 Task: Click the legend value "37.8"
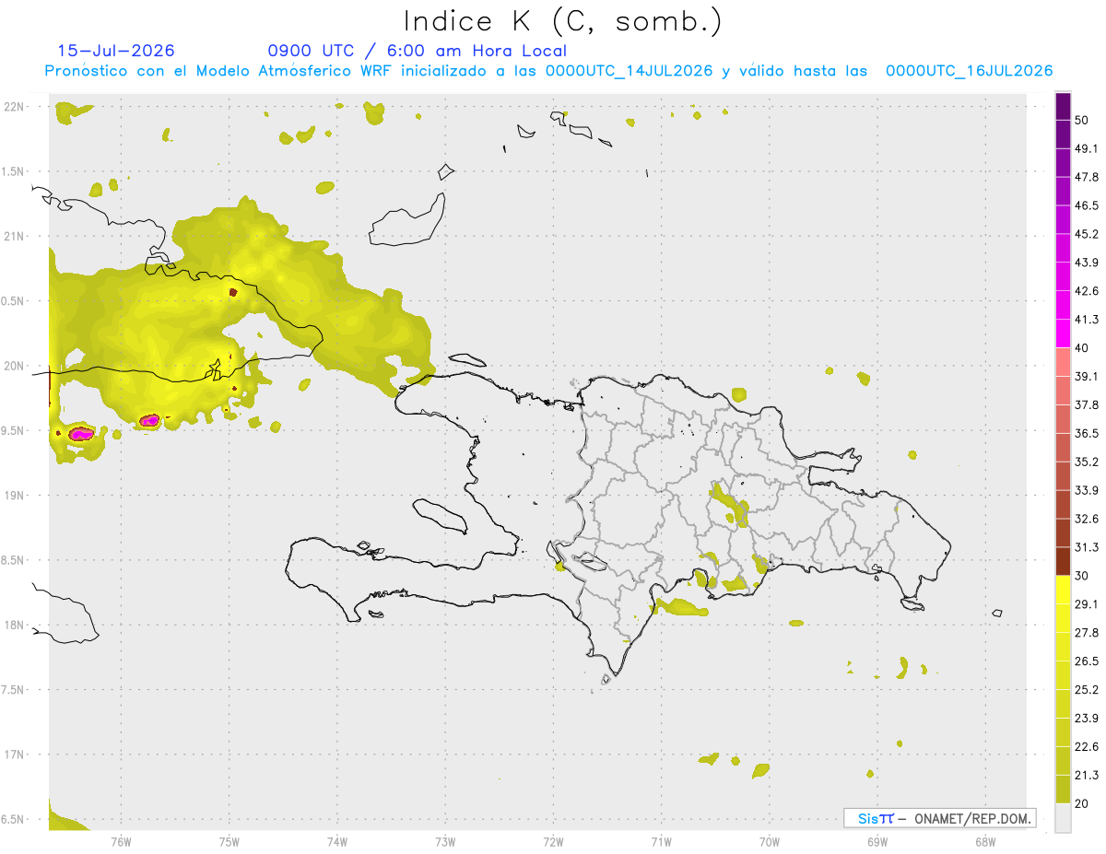tap(1087, 404)
